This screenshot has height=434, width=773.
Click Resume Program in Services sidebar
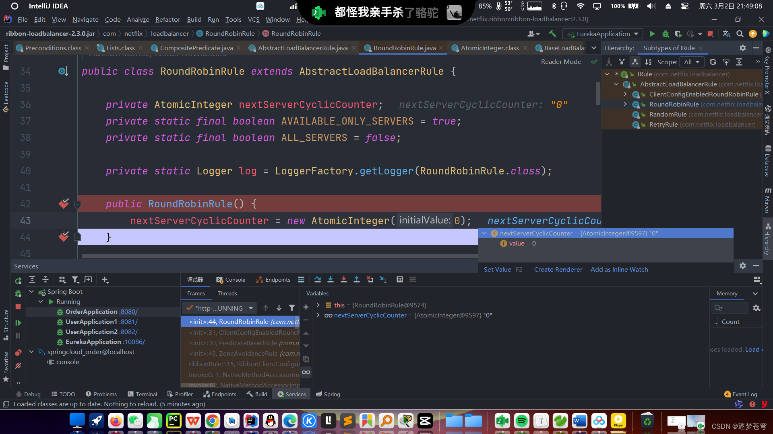18,323
